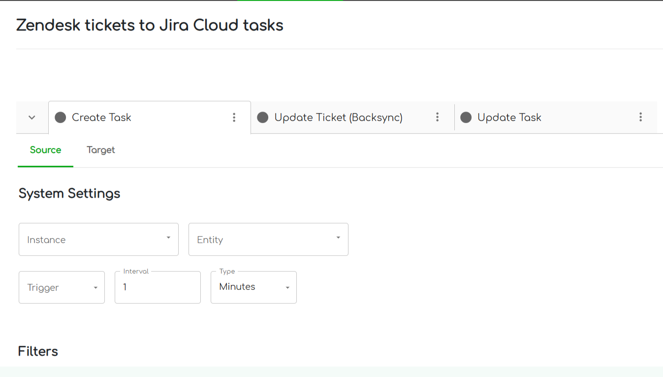Click the status circle beside Create Task
663x377 pixels.
[x=61, y=117]
